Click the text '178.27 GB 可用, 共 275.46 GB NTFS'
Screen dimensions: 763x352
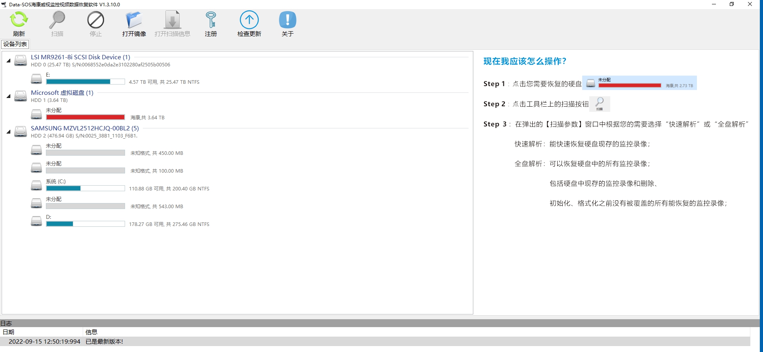pyautogui.click(x=169, y=224)
